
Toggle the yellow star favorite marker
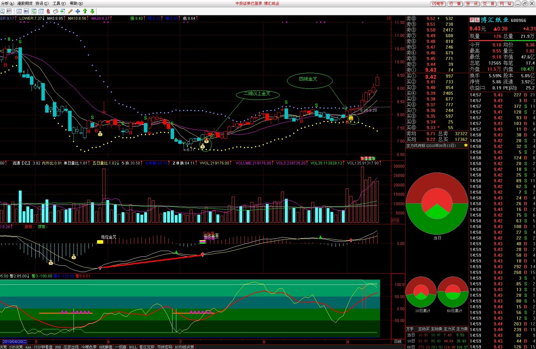point(466,145)
